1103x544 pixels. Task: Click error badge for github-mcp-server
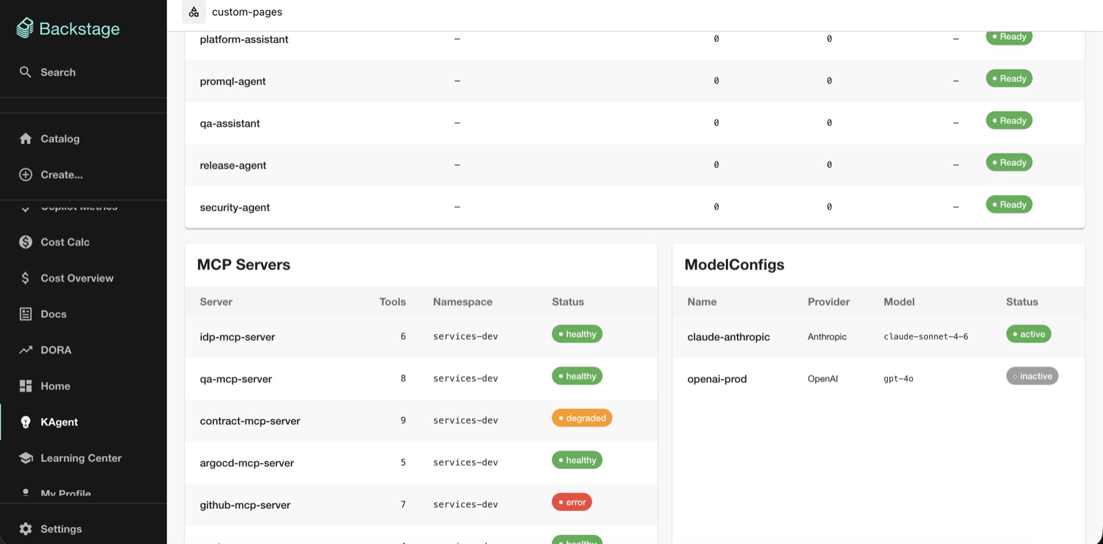(x=571, y=502)
